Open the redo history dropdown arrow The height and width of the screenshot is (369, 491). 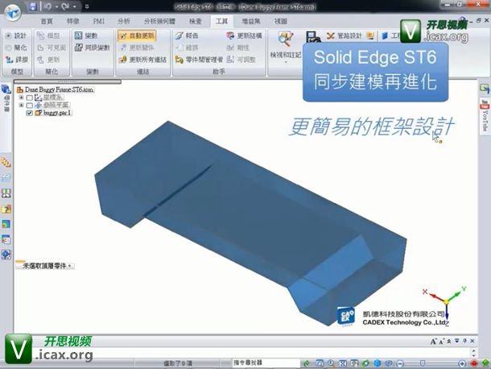tap(75, 6)
